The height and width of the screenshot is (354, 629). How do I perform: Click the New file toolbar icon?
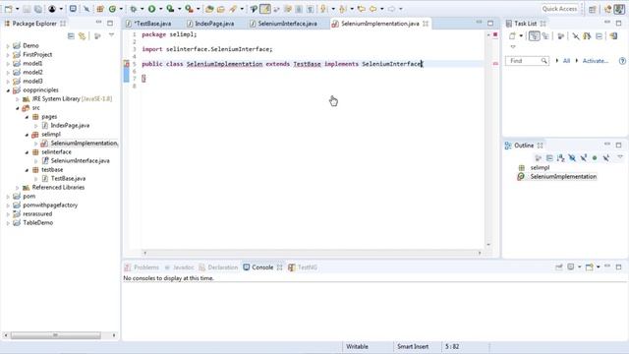tap(9, 9)
